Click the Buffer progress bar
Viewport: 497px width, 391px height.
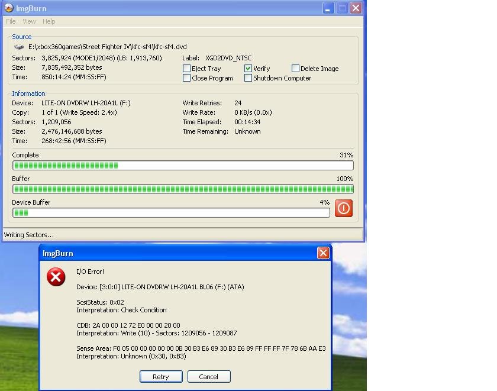click(183, 189)
